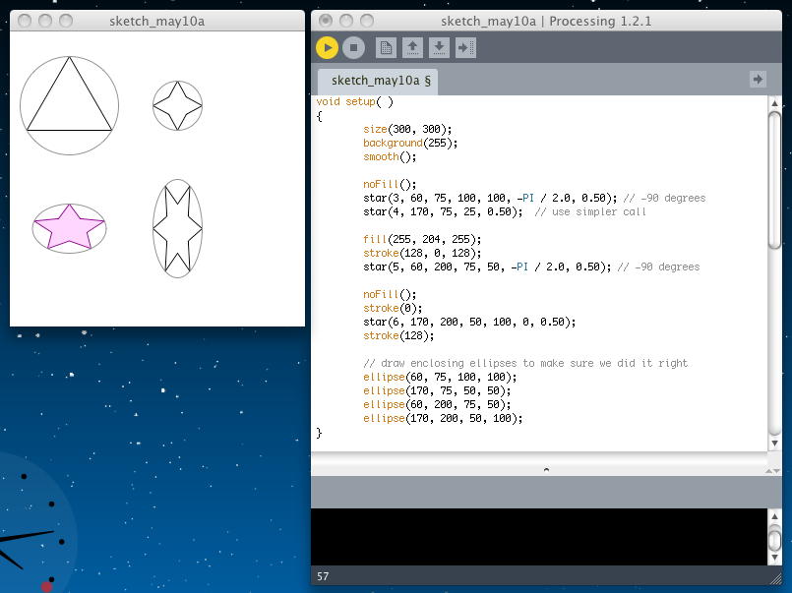Click the Open sketch up-arrow icon
Screen dimensions: 792x593
point(413,47)
